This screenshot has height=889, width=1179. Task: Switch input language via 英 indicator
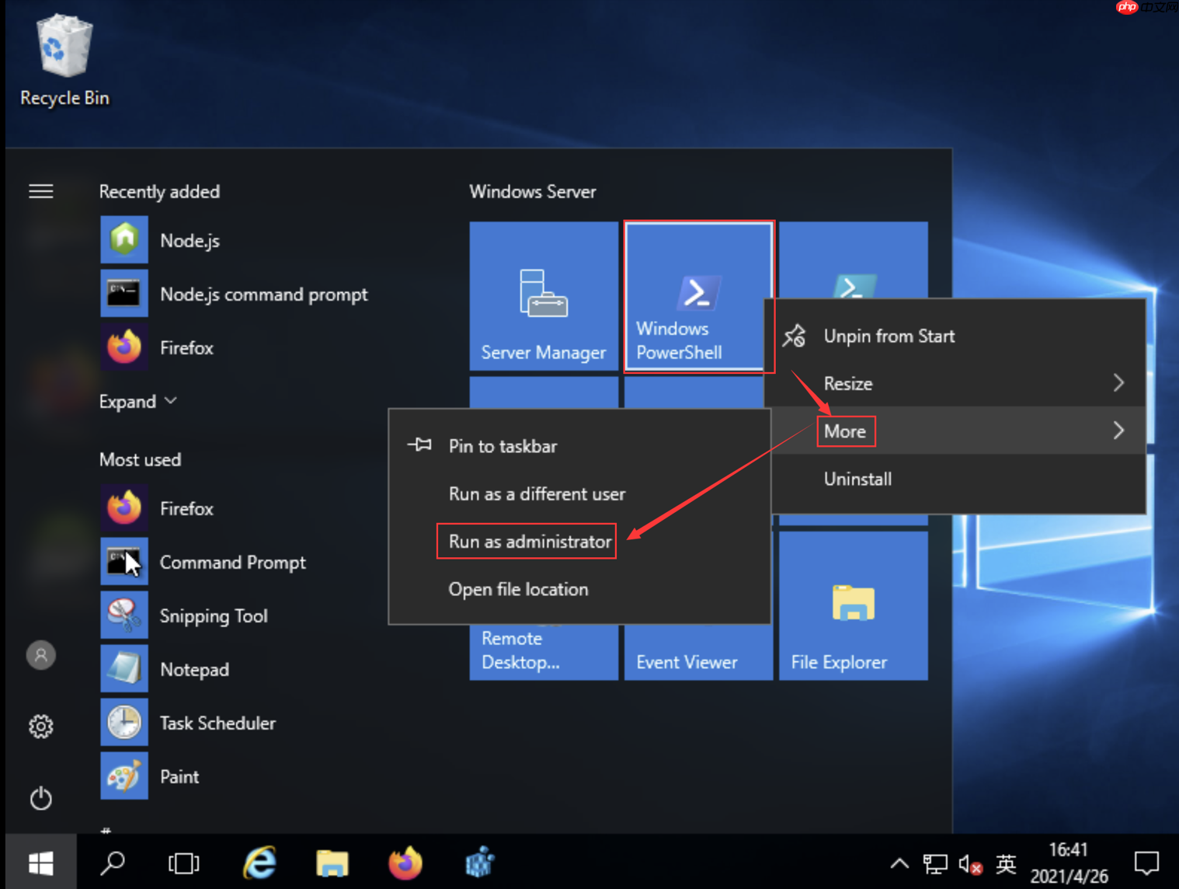[1006, 863]
